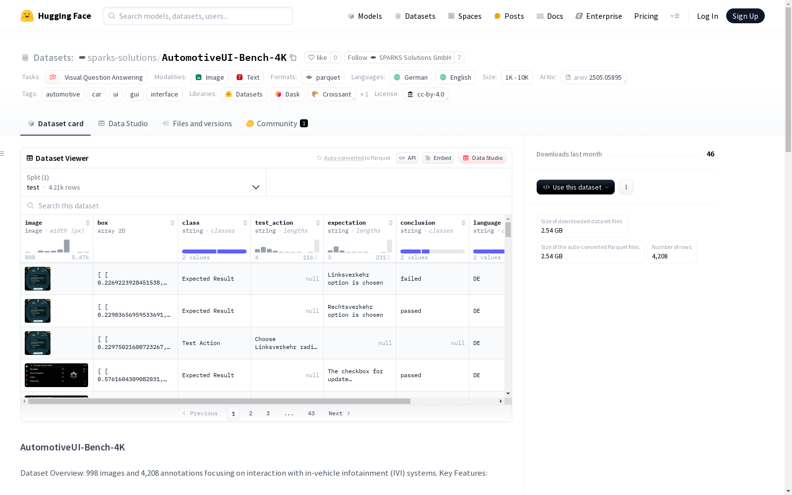Sort the conclusion column with its arrow icon

pyautogui.click(x=463, y=223)
